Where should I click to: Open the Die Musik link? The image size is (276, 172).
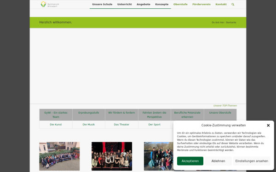pyautogui.click(x=89, y=125)
